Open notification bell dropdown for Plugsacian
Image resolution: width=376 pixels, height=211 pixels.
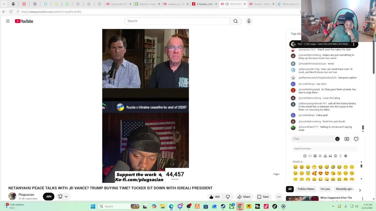click(x=63, y=197)
